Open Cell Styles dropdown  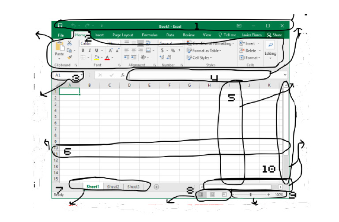(x=199, y=58)
